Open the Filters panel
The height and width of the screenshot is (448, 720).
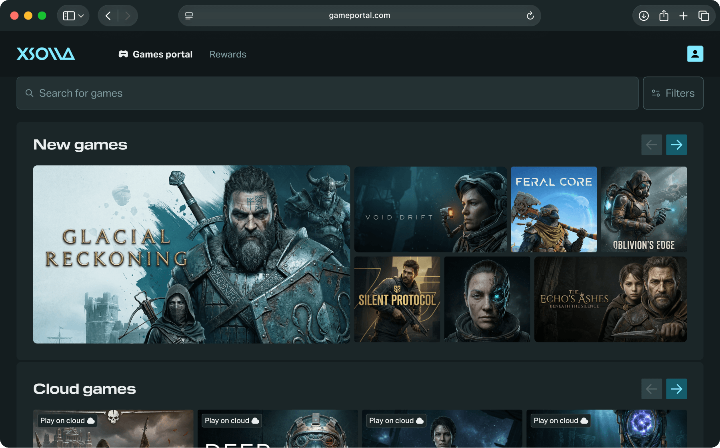click(x=673, y=93)
